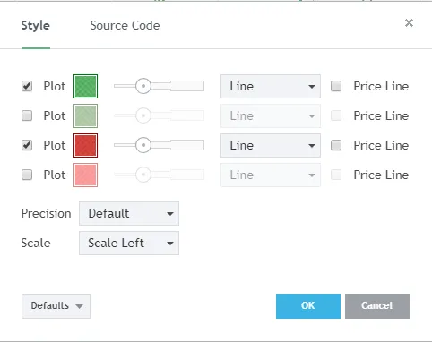Image resolution: width=432 pixels, height=342 pixels.
Task: Open the light green plot color swatch
Action: (x=85, y=115)
